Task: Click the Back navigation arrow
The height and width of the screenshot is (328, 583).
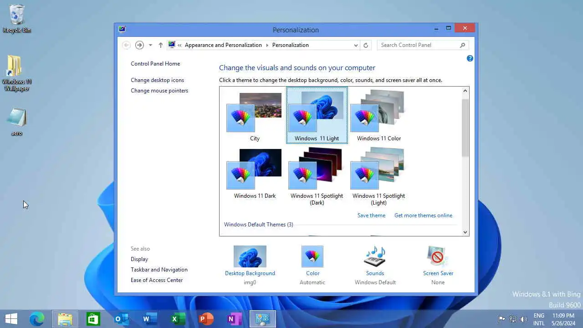Action: [x=126, y=45]
